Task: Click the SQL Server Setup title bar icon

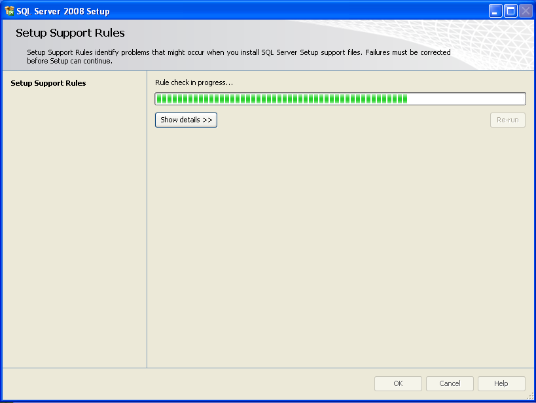Action: pos(9,11)
